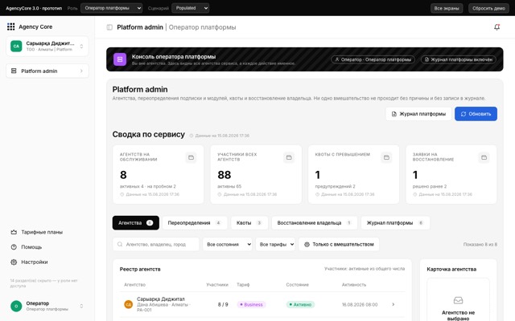Switch to the Квоты tab
The image size is (515, 321).
pos(249,223)
